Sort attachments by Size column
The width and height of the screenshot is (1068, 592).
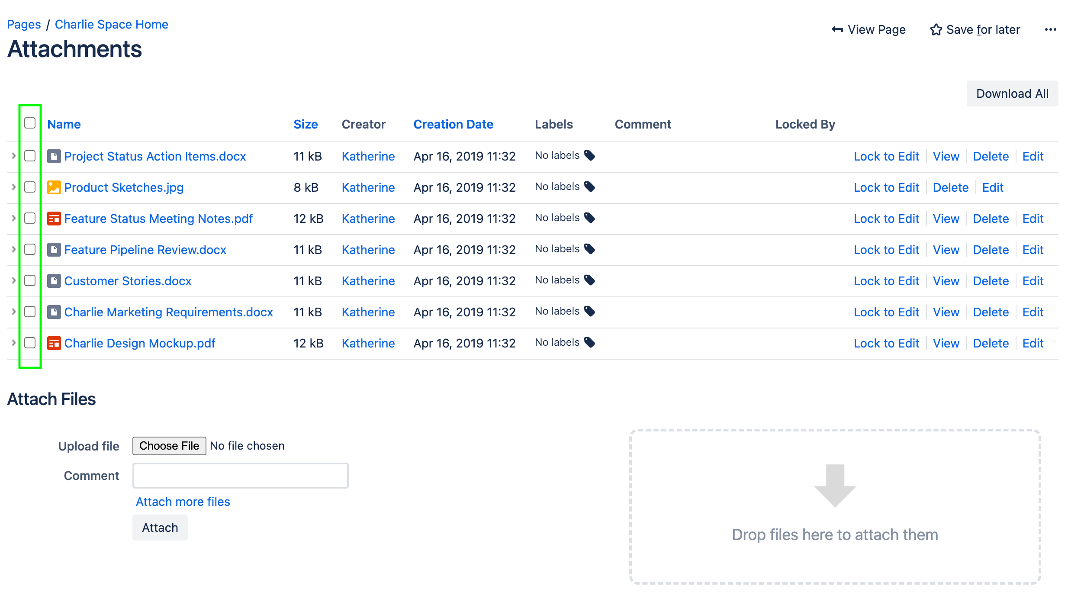(x=306, y=124)
